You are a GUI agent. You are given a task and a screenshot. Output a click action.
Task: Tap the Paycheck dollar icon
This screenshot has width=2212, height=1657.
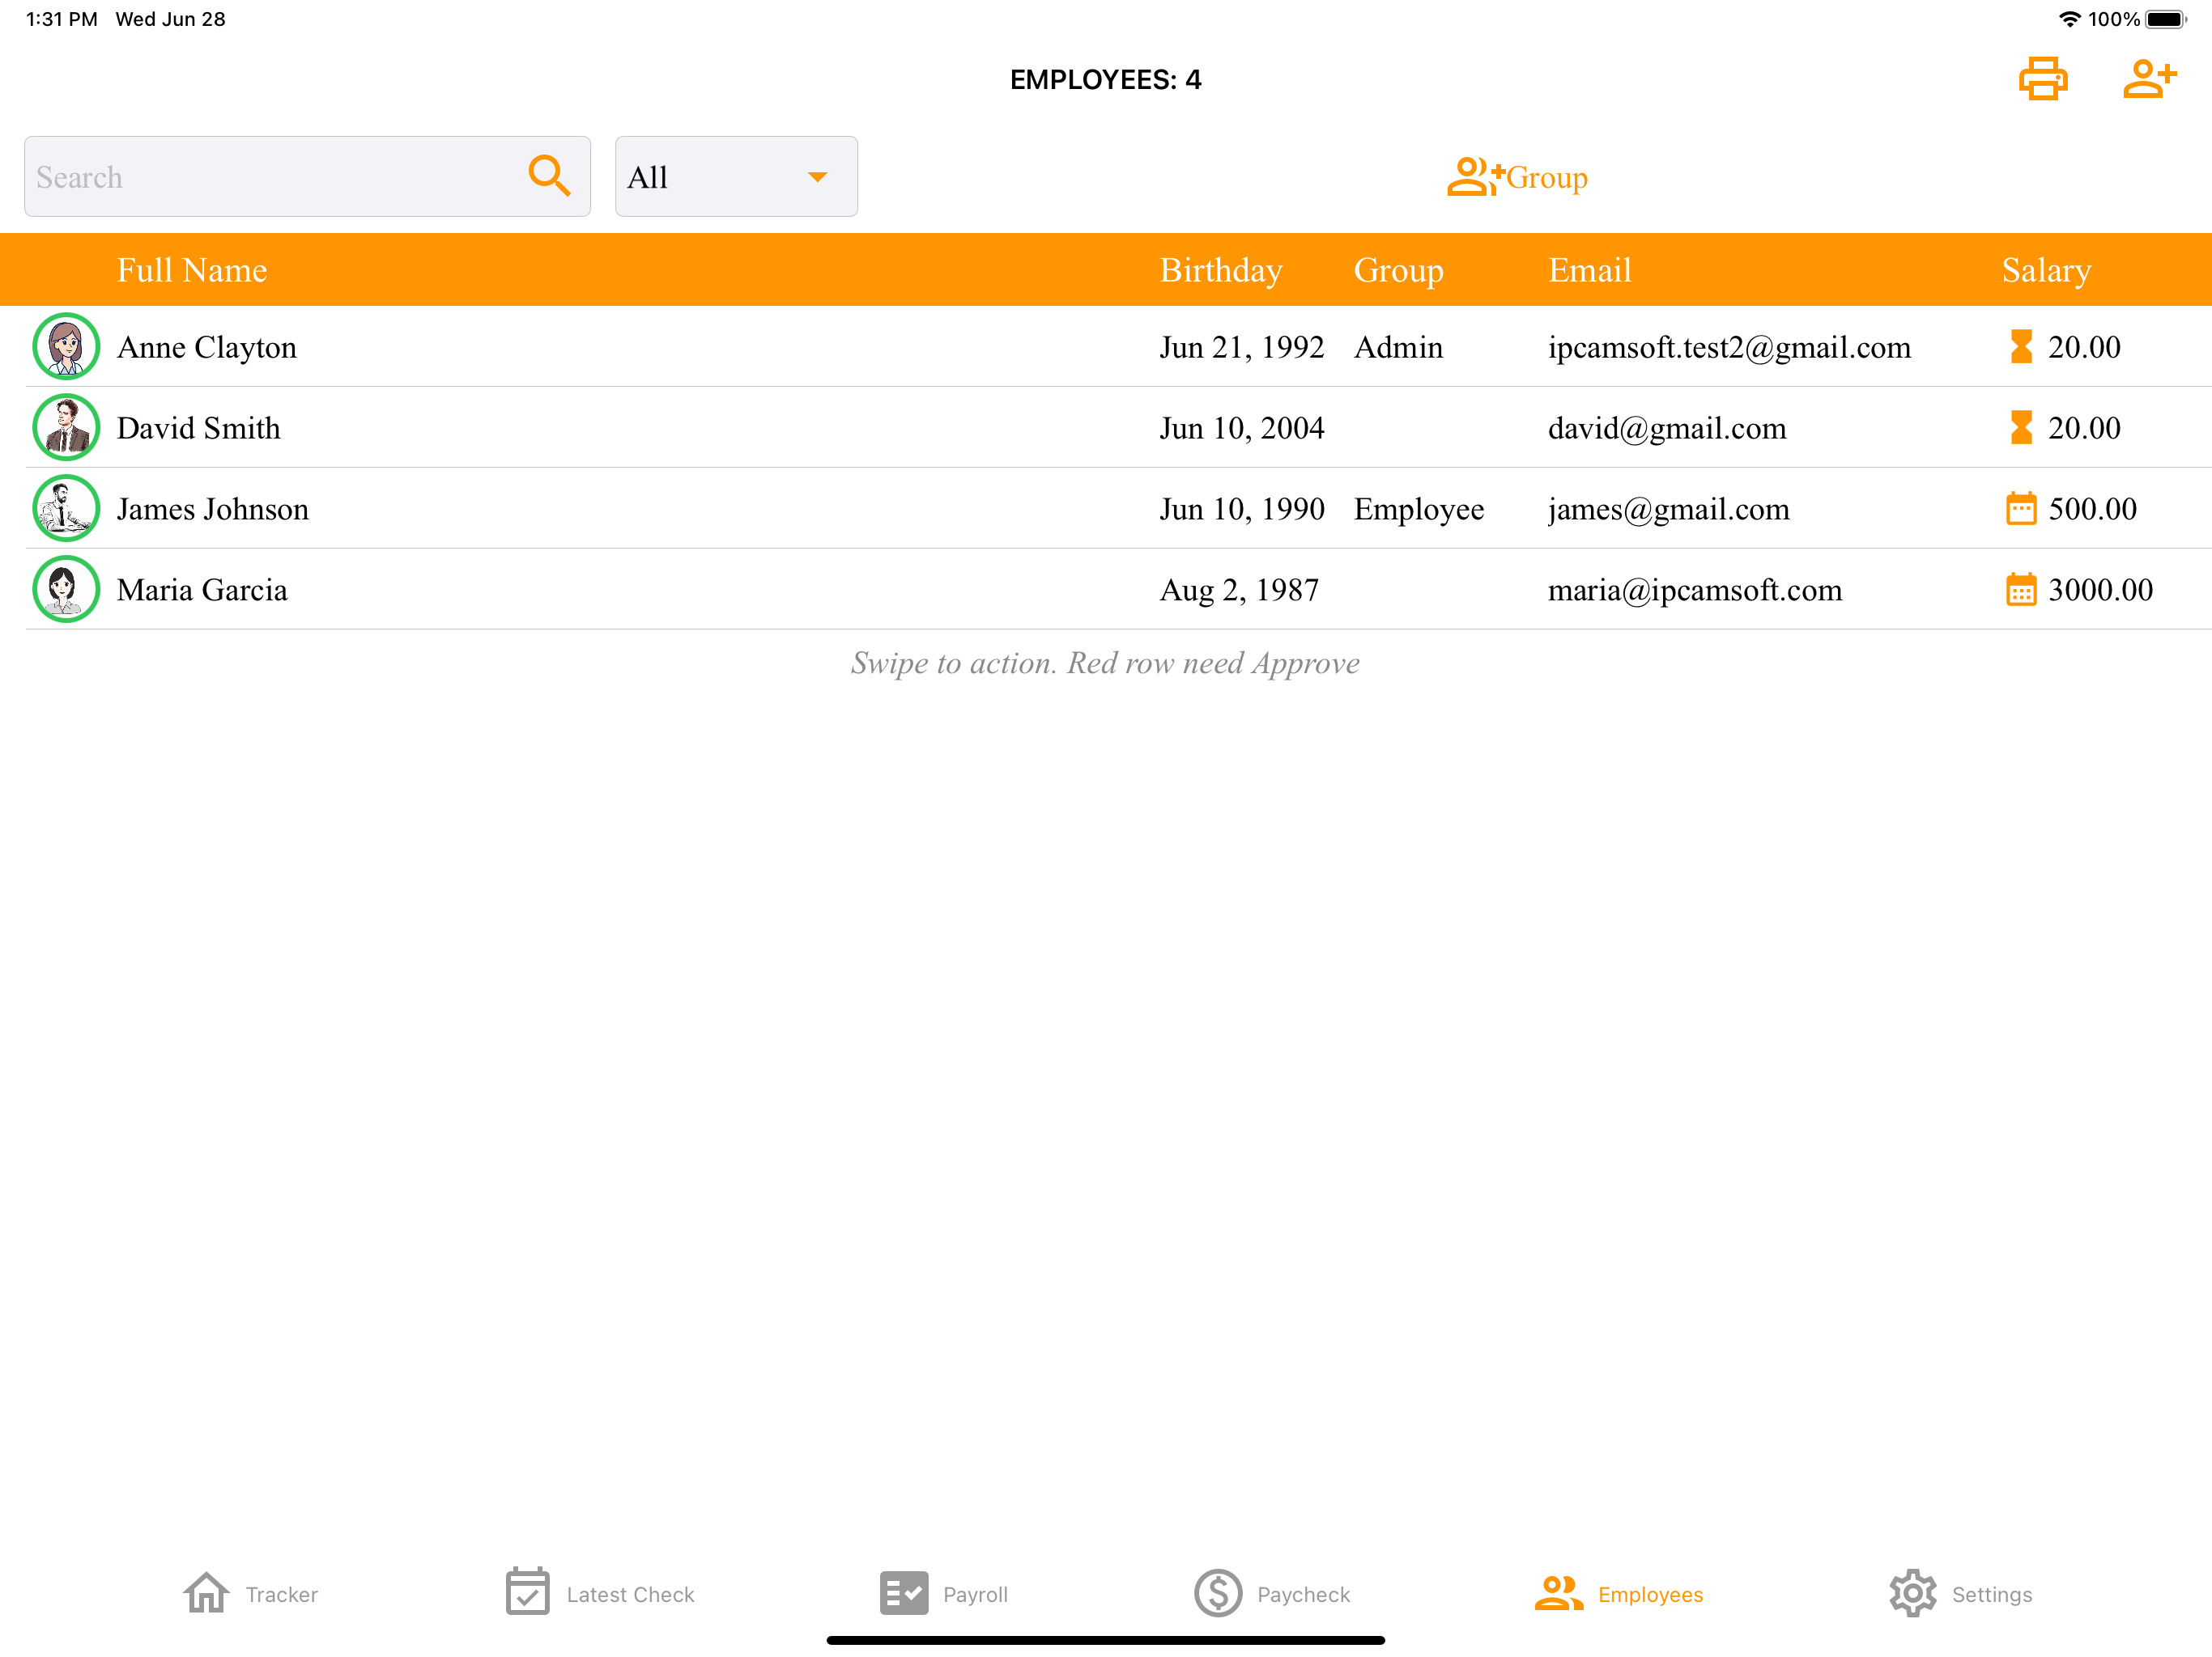[x=1218, y=1593]
